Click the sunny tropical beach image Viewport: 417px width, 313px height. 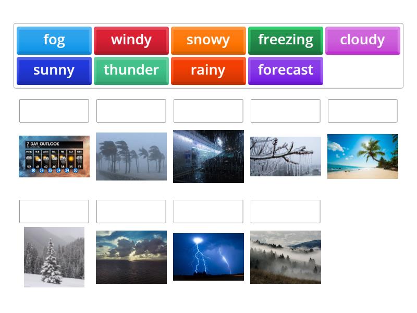pyautogui.click(x=362, y=156)
